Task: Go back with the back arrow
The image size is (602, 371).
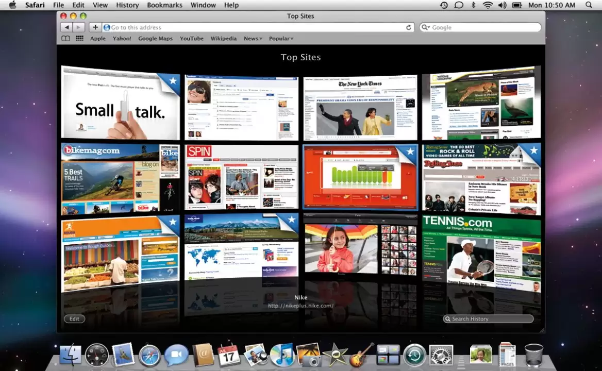Action: [x=66, y=27]
